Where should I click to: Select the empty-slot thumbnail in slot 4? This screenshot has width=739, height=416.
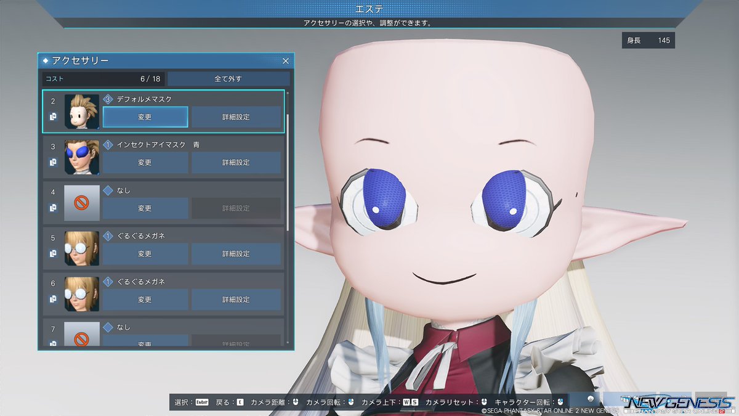82,203
